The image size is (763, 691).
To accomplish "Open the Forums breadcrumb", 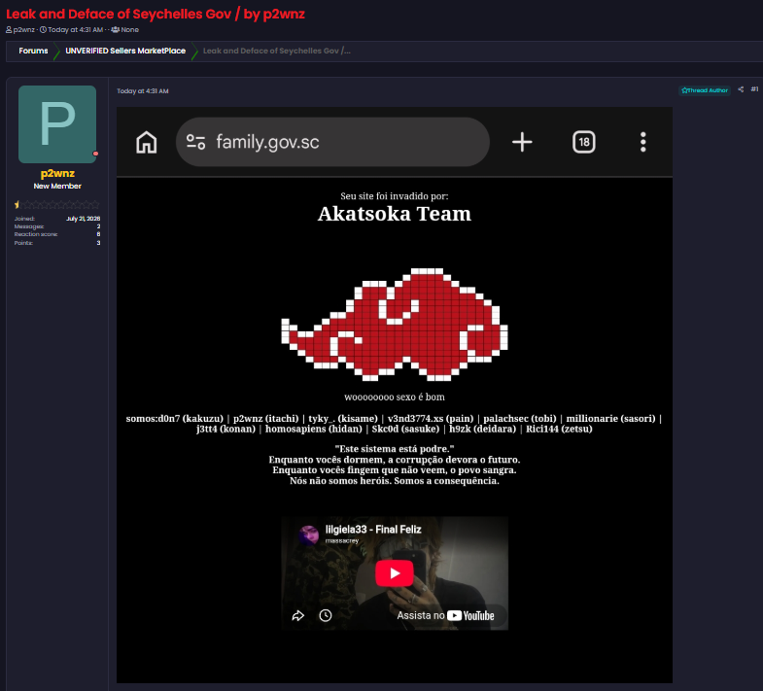I will (33, 51).
